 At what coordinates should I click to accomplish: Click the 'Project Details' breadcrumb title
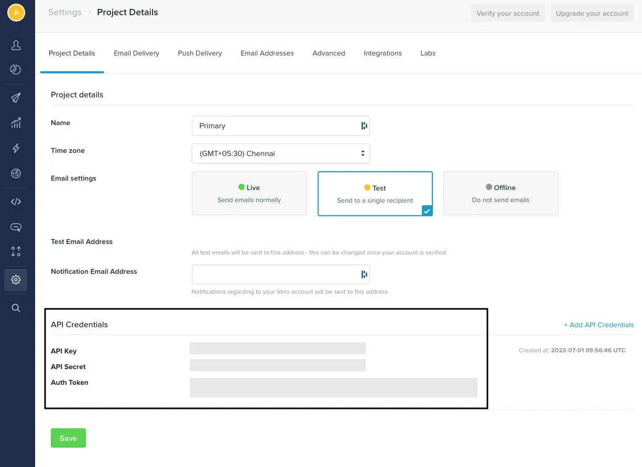tap(127, 12)
